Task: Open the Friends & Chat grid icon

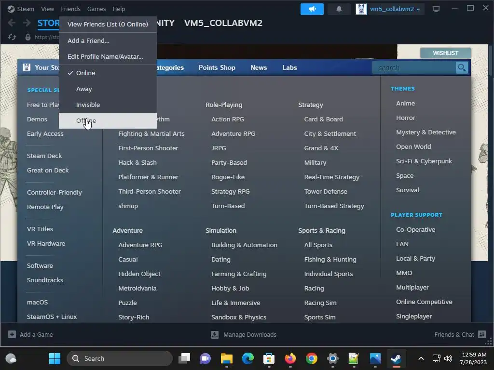Action: click(482, 334)
